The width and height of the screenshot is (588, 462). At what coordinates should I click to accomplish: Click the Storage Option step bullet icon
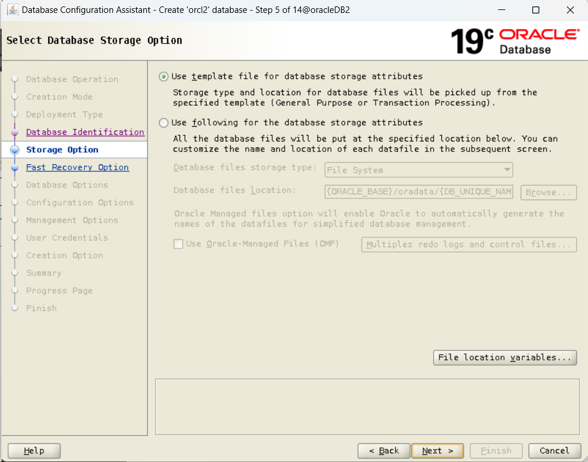(x=15, y=150)
